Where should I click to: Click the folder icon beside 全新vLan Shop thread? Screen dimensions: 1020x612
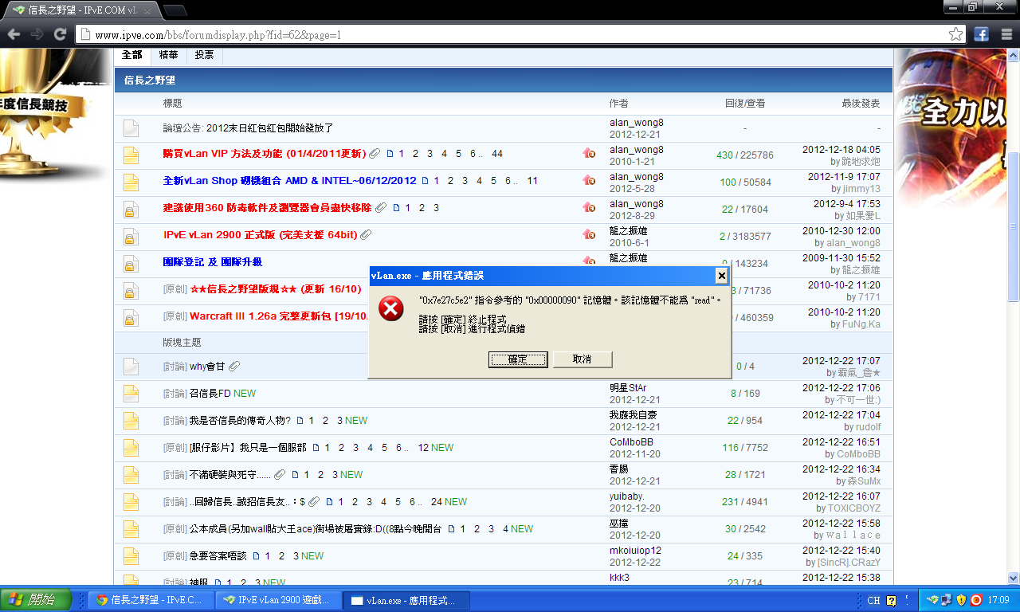click(131, 182)
